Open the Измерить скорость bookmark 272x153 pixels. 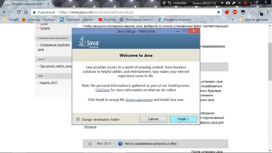(174, 20)
